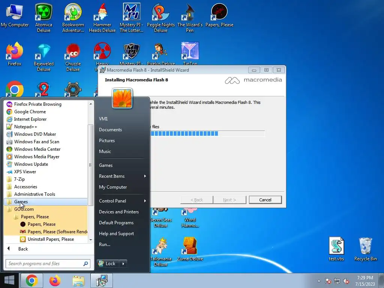Launch Atomica Deluxe desktop shortcut

pyautogui.click(x=43, y=18)
